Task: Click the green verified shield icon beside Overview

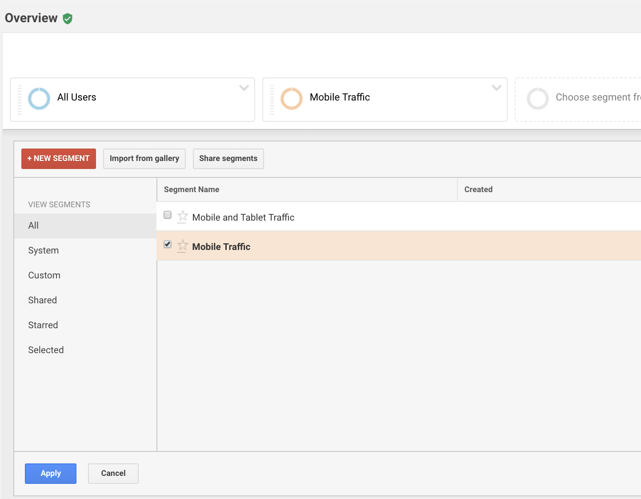Action: (68, 19)
